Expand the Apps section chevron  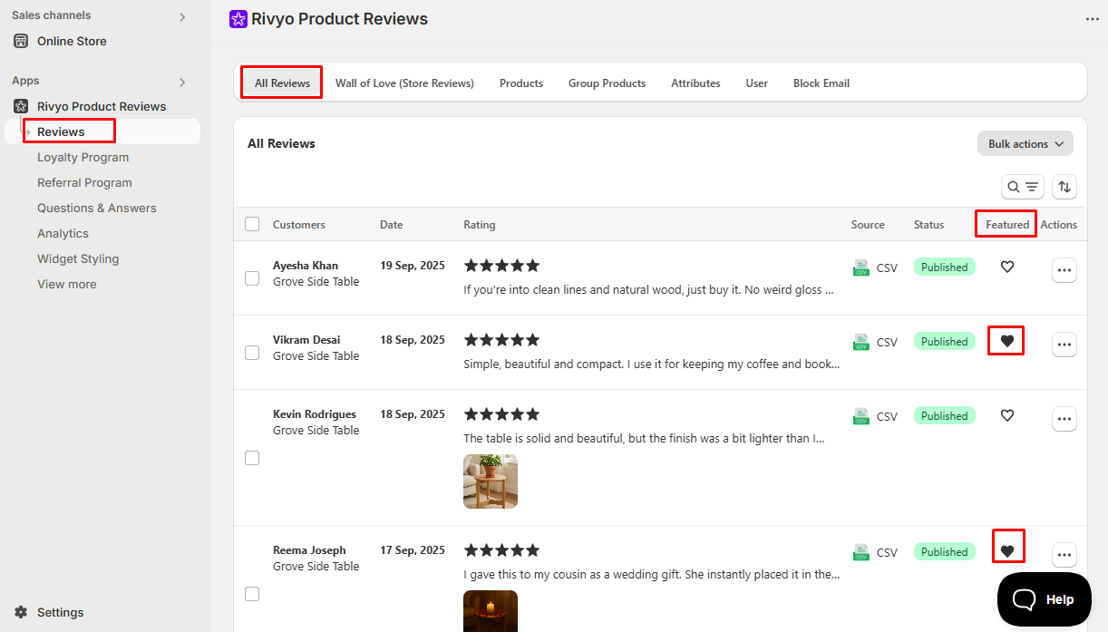(x=182, y=82)
